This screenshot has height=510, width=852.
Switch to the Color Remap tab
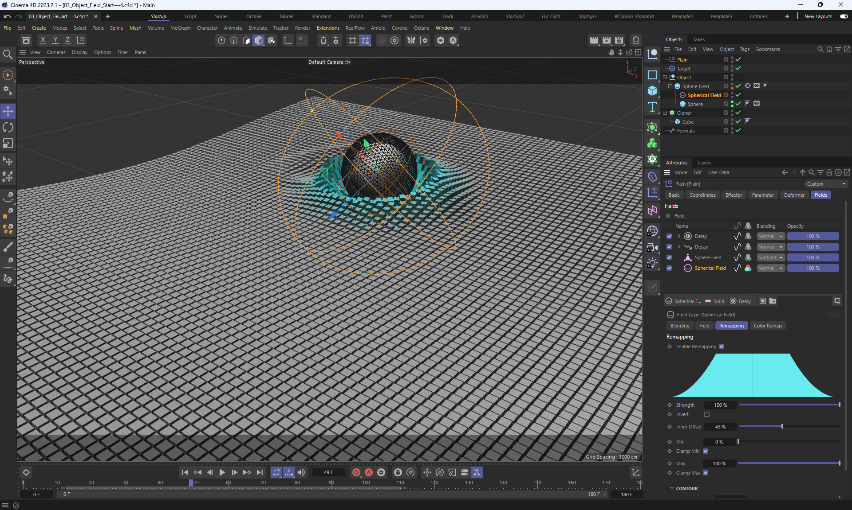[x=767, y=326]
